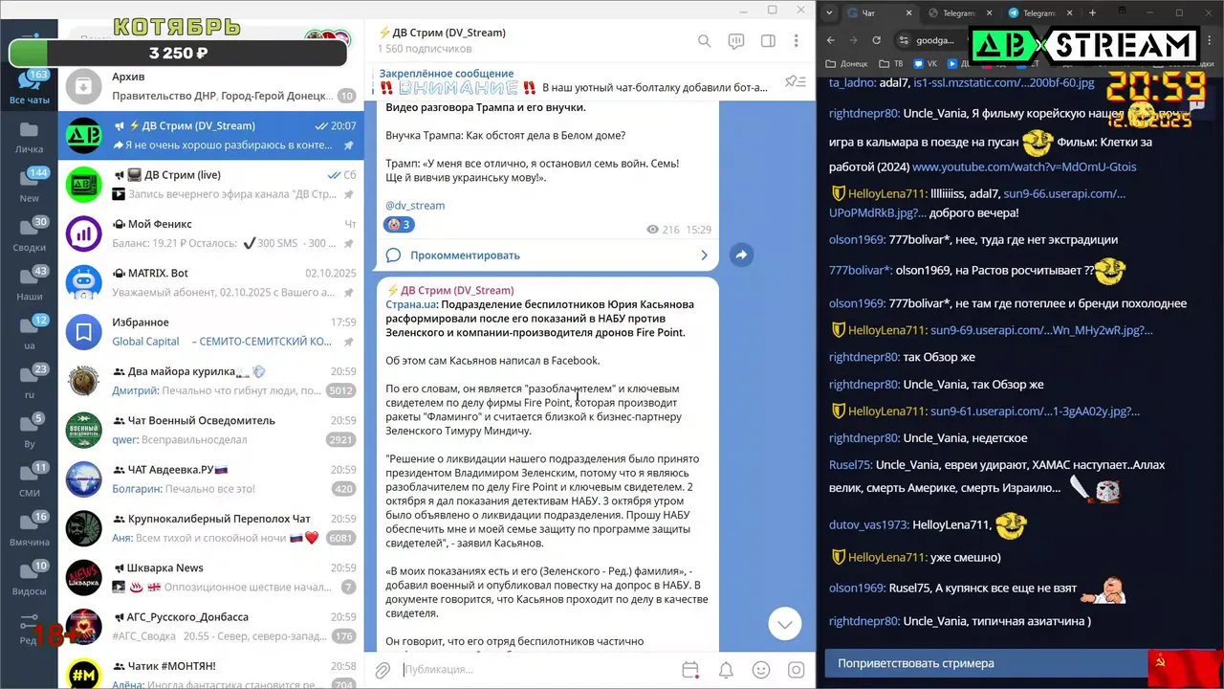Open the Шкварка News chat
The height and width of the screenshot is (689, 1224).
pyautogui.click(x=210, y=577)
